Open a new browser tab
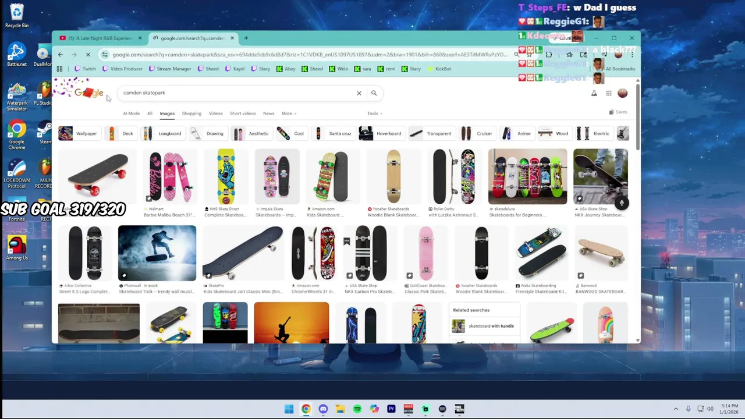 246,38
